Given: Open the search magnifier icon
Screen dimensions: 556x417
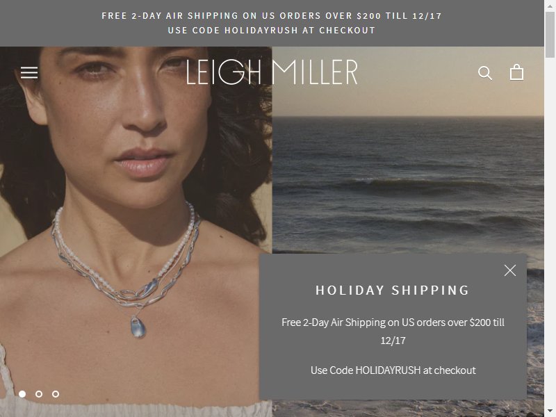Looking at the screenshot, I should (x=484, y=73).
